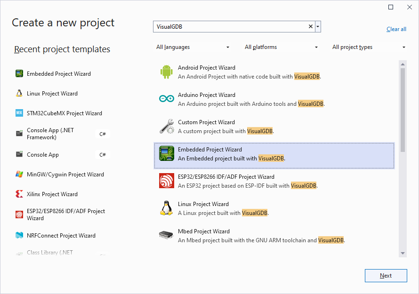Screen dimensions: 419x294
Task: Click the Console App icon in recent templates
Action: (19, 154)
